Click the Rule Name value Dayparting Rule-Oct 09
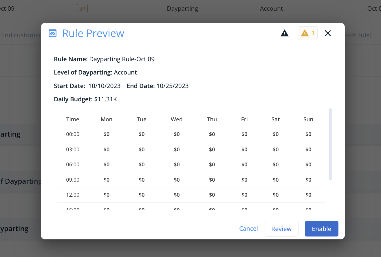Viewport: 381px width, 257px height. pos(122,59)
